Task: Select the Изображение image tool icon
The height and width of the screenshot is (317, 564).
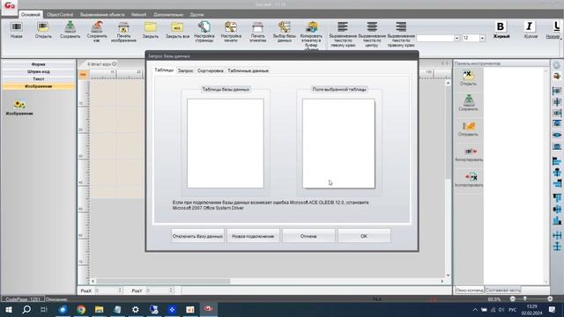Action: point(19,105)
